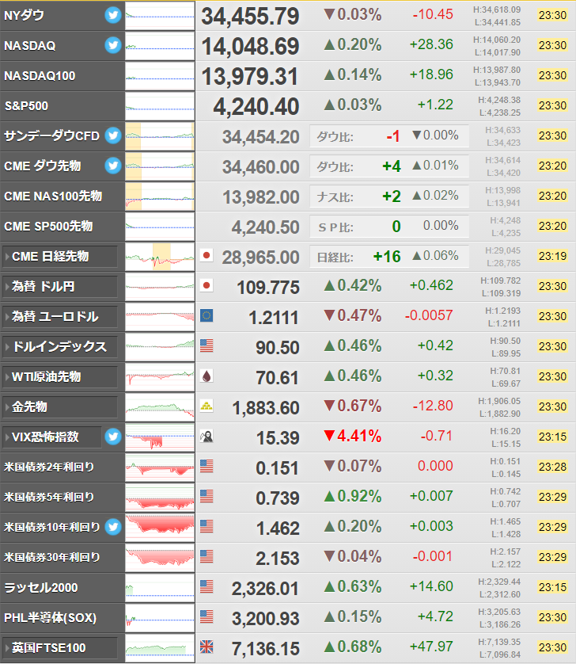Open the NASDAQ mini chart
Image resolution: width=576 pixels, height=664 pixels.
pos(160,46)
